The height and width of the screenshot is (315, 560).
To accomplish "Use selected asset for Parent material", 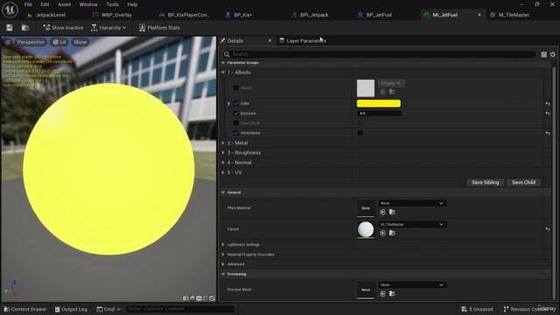I will point(383,234).
